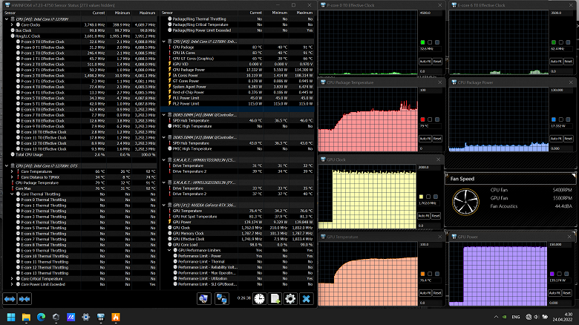
Task: Collapse the CPU [#0] Intel Core i7-12700H group
Action: tap(7, 19)
